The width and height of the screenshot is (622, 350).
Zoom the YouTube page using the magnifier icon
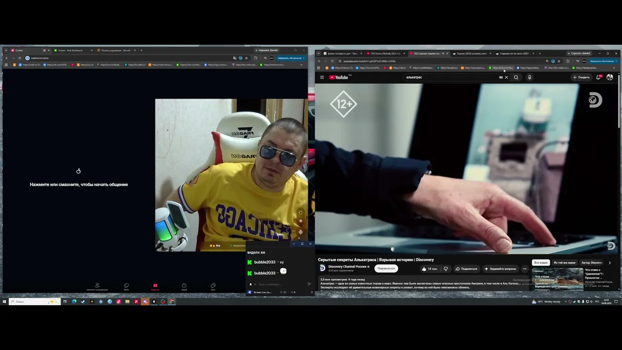(547, 61)
